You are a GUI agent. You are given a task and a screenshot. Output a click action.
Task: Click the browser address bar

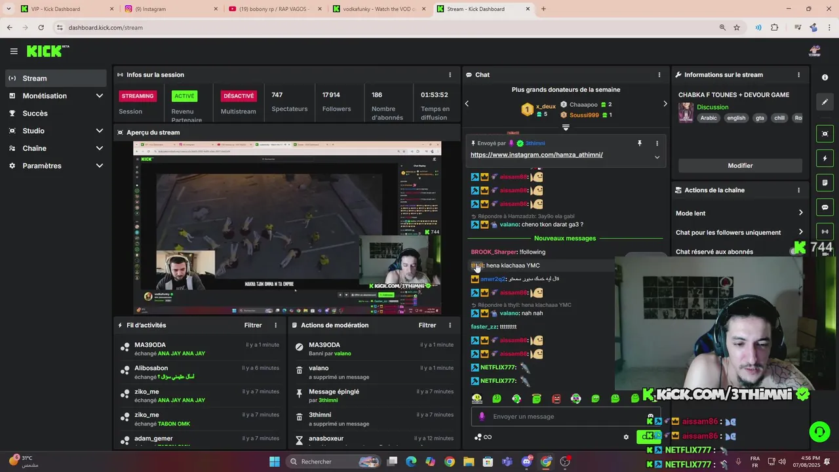coord(387,28)
